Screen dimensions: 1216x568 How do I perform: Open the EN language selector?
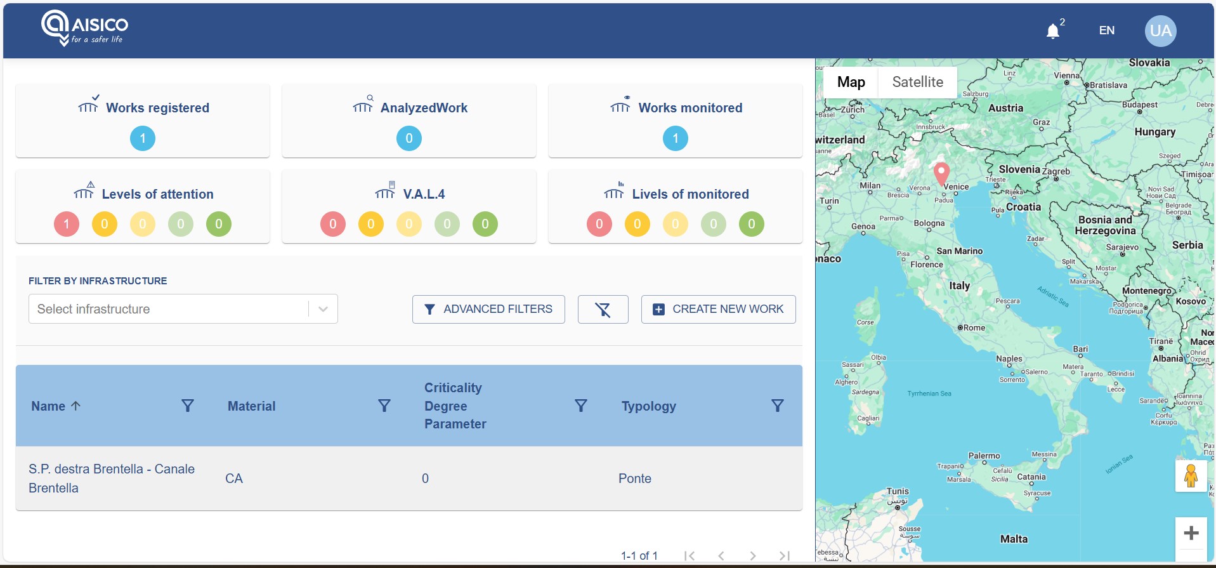(x=1106, y=30)
